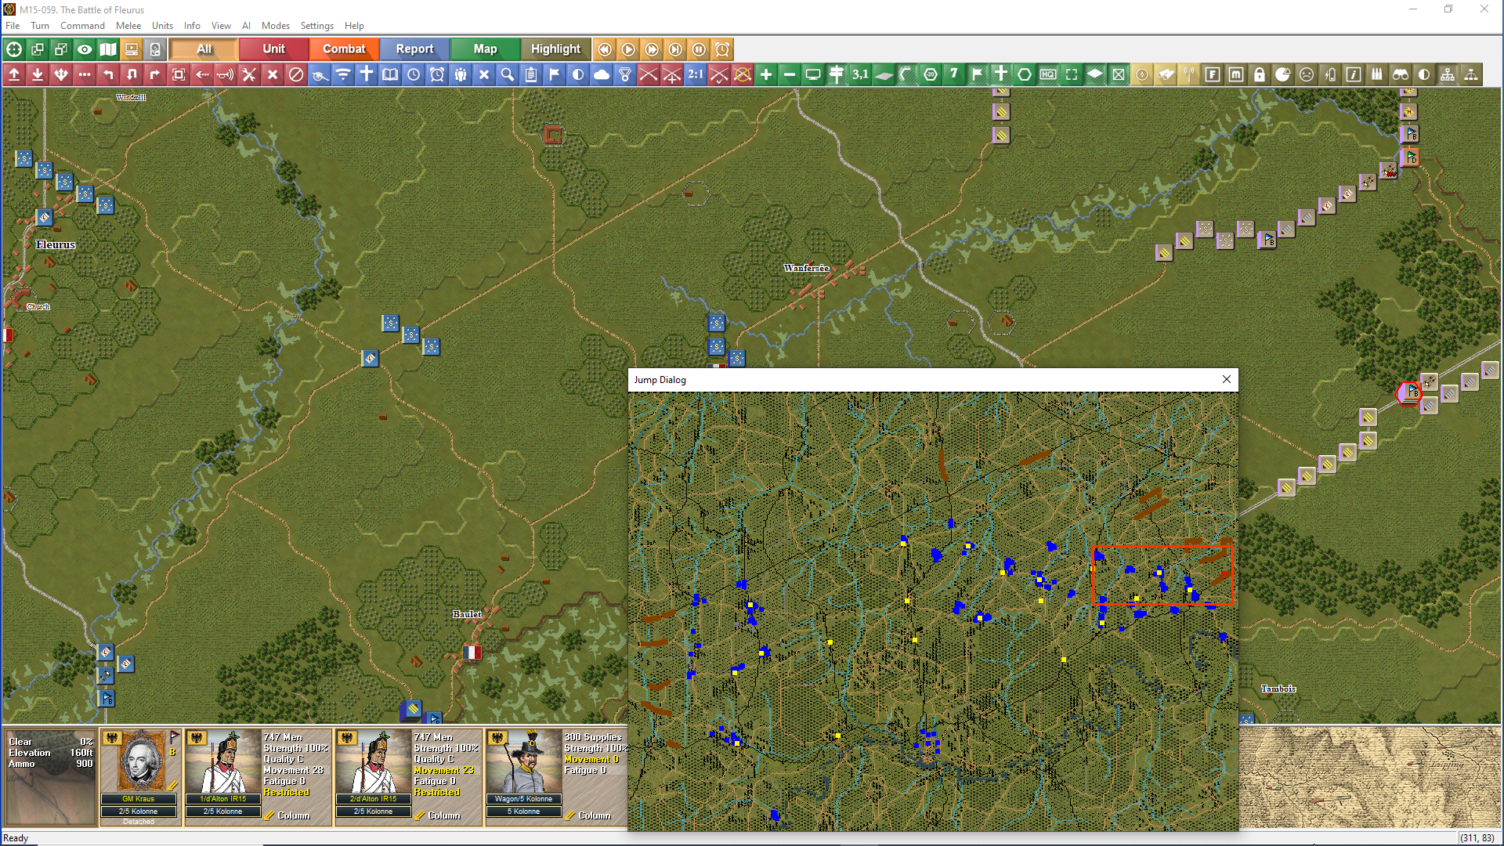Toggle the eye visibility icon
The image size is (1504, 846).
pyautogui.click(x=85, y=49)
